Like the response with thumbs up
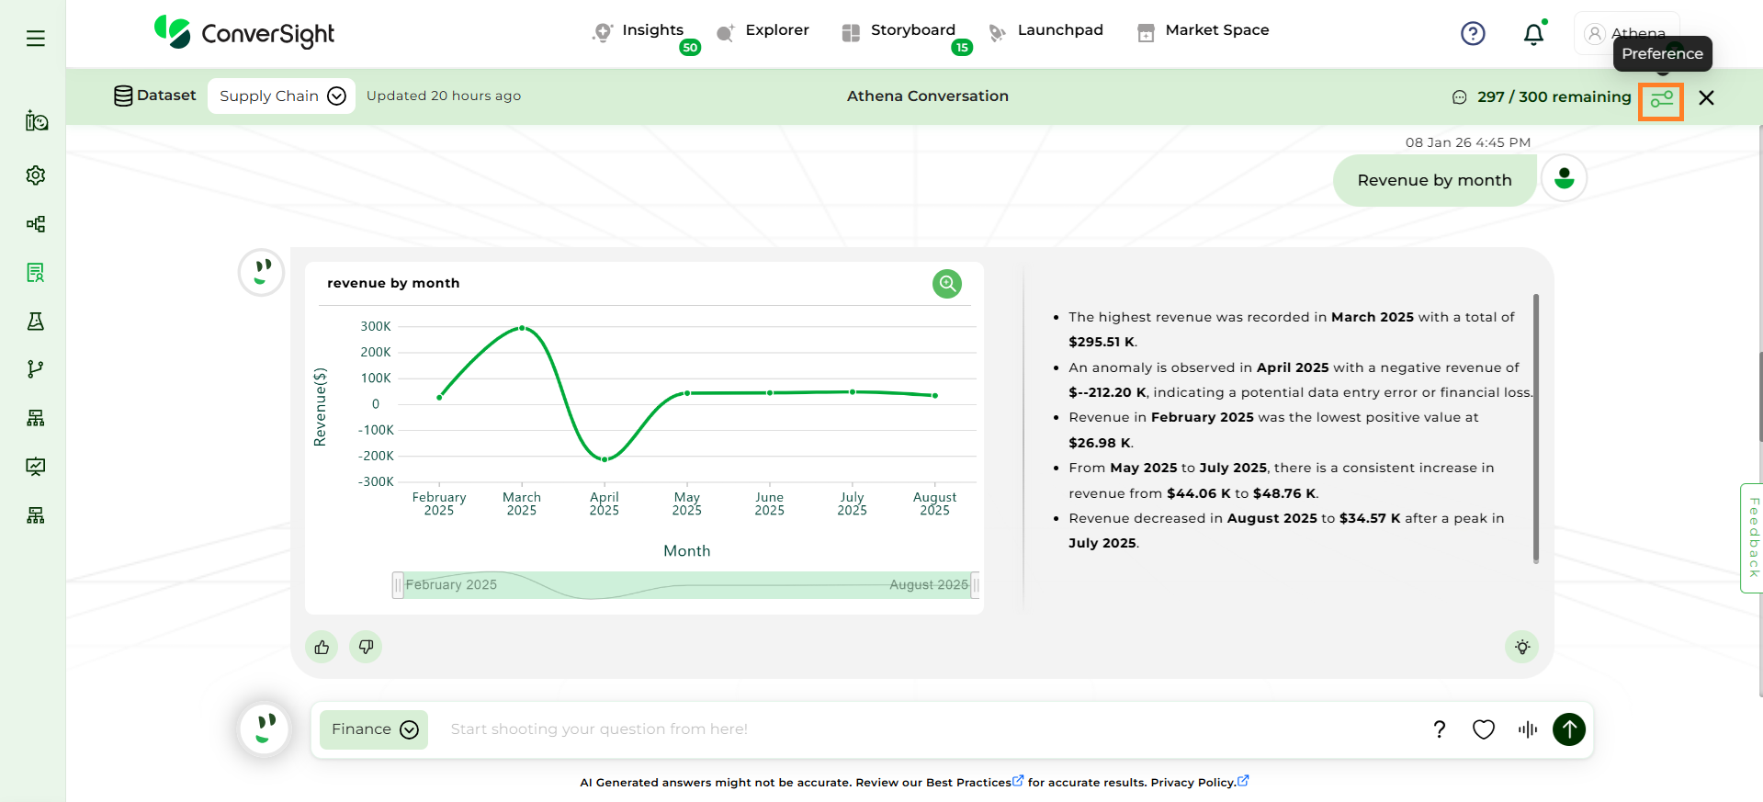 [322, 648]
